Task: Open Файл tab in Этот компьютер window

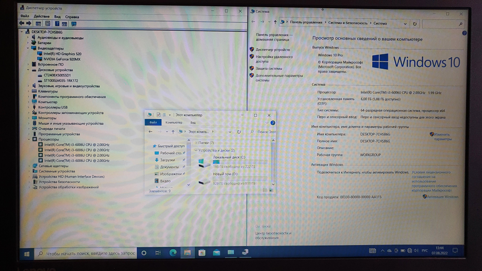Action: click(x=153, y=122)
